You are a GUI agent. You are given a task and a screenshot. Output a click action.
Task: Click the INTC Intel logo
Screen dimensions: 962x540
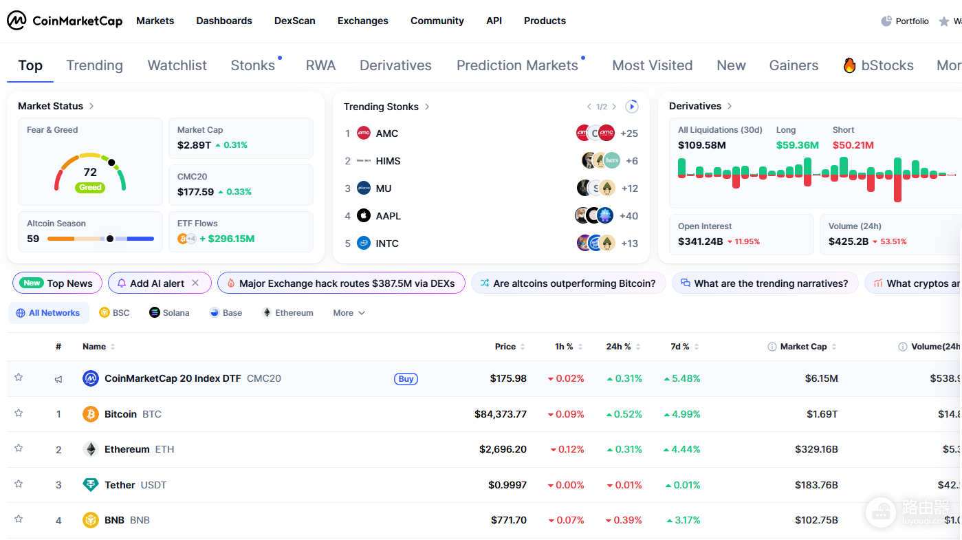[x=364, y=244]
